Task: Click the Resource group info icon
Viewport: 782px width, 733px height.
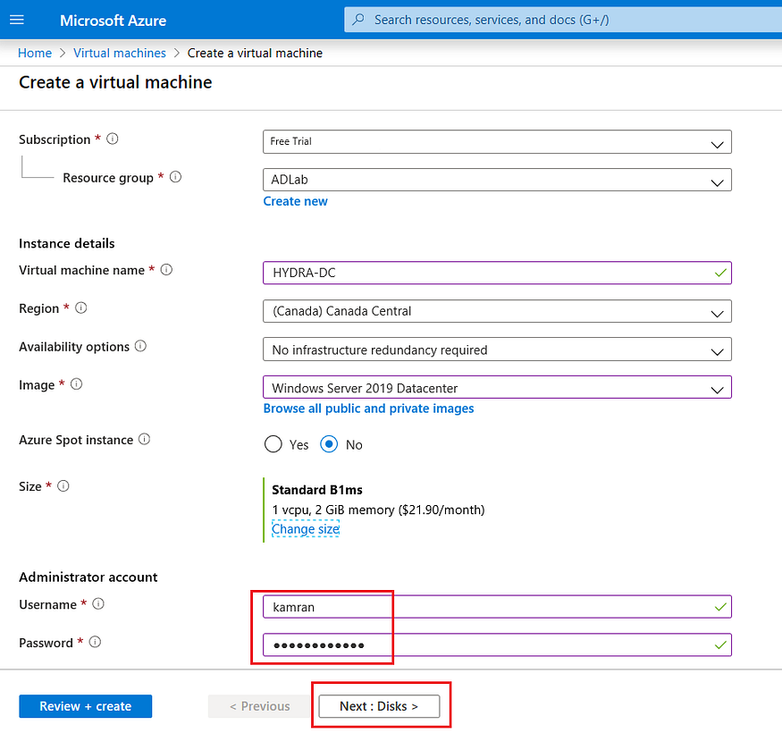Action: click(x=175, y=177)
